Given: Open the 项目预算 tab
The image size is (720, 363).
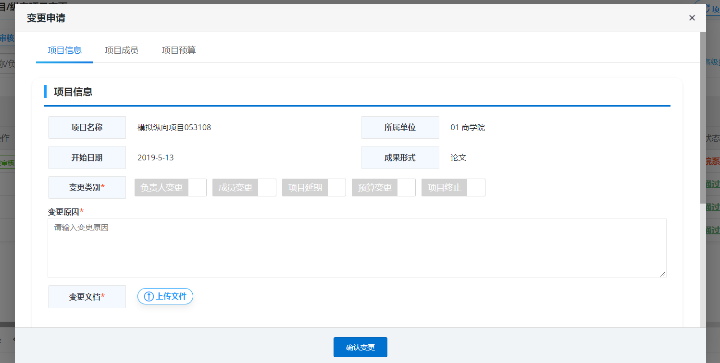Looking at the screenshot, I should [x=179, y=50].
